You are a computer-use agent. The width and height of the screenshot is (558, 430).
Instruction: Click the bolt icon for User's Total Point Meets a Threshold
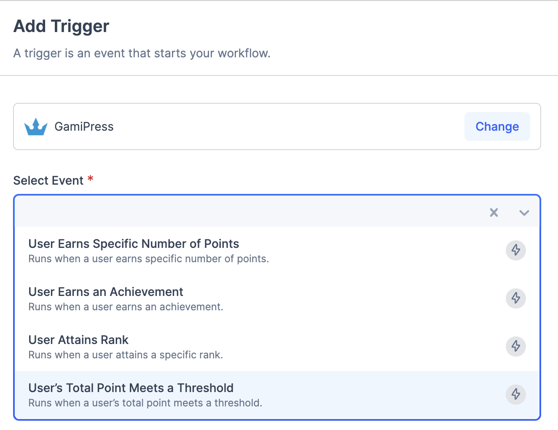[515, 395]
